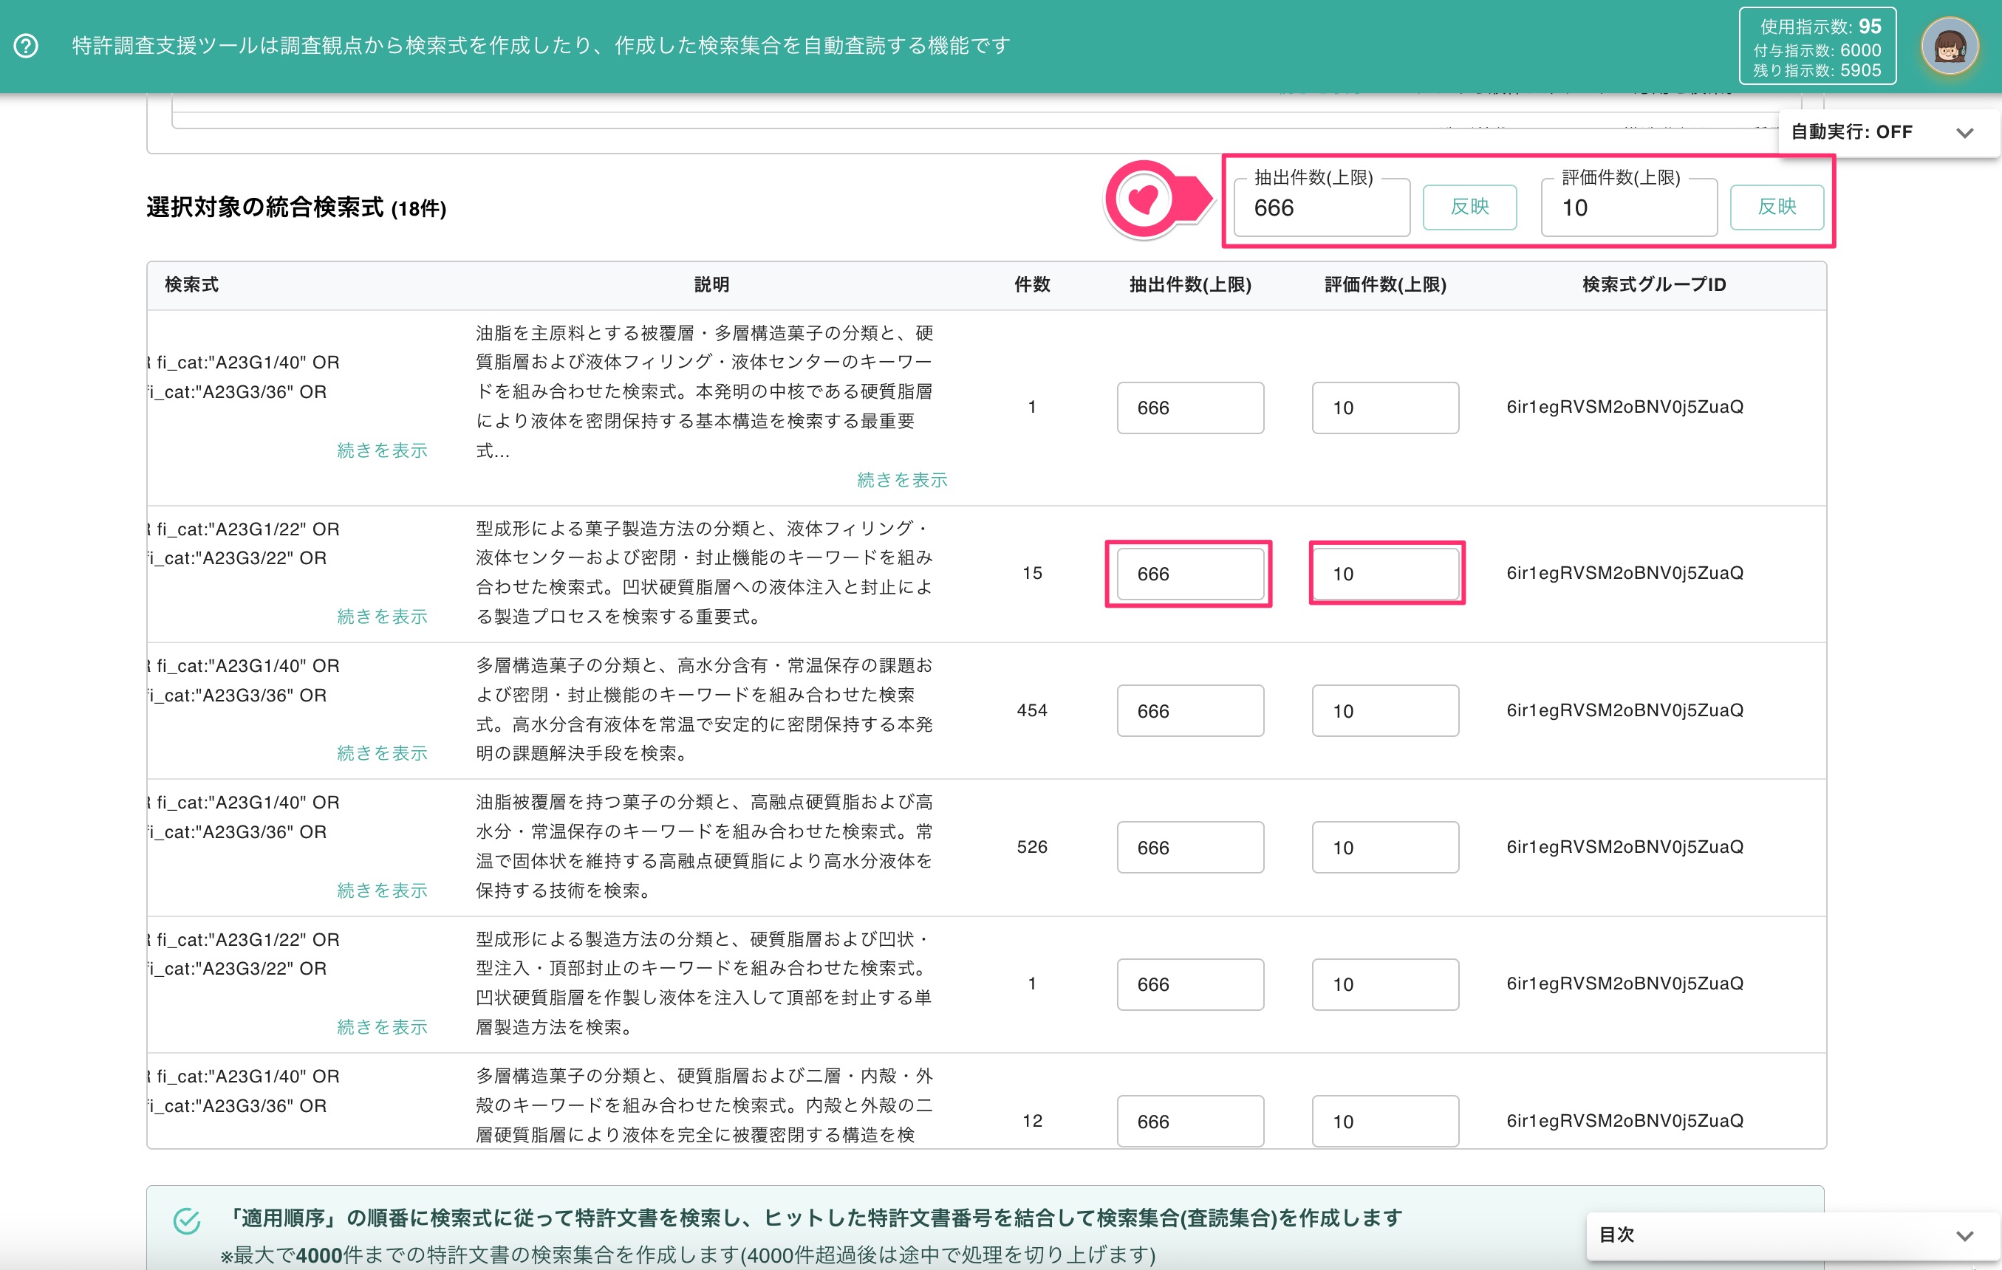Click the 件数 value 526
Viewport: 2002px width, 1270px height.
click(1032, 847)
